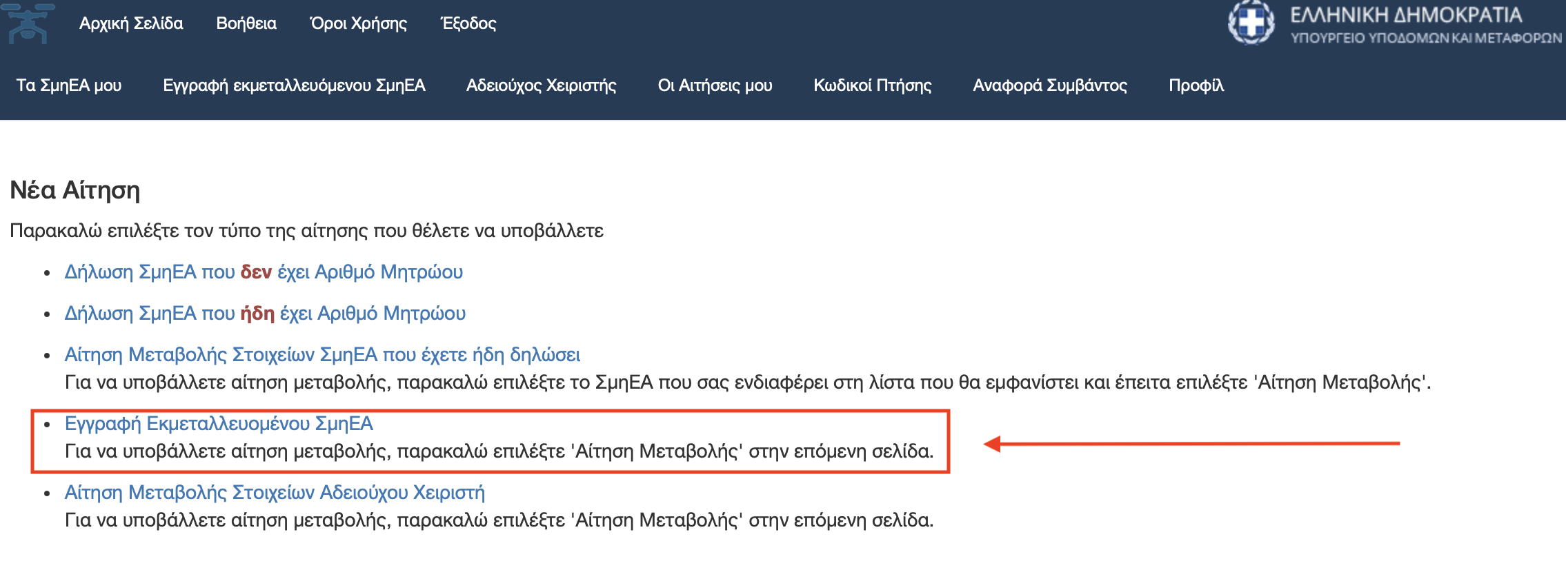Go to Όροι Χρήσης page
The width and height of the screenshot is (1566, 561).
click(359, 23)
